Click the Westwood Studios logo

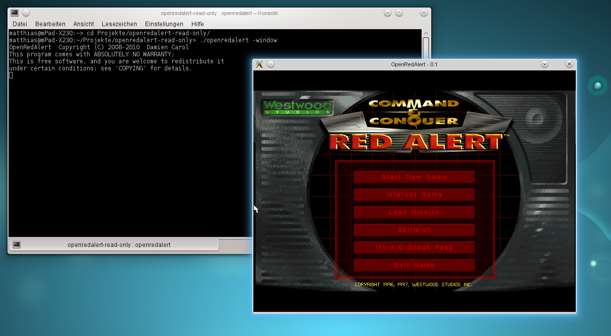click(x=297, y=107)
